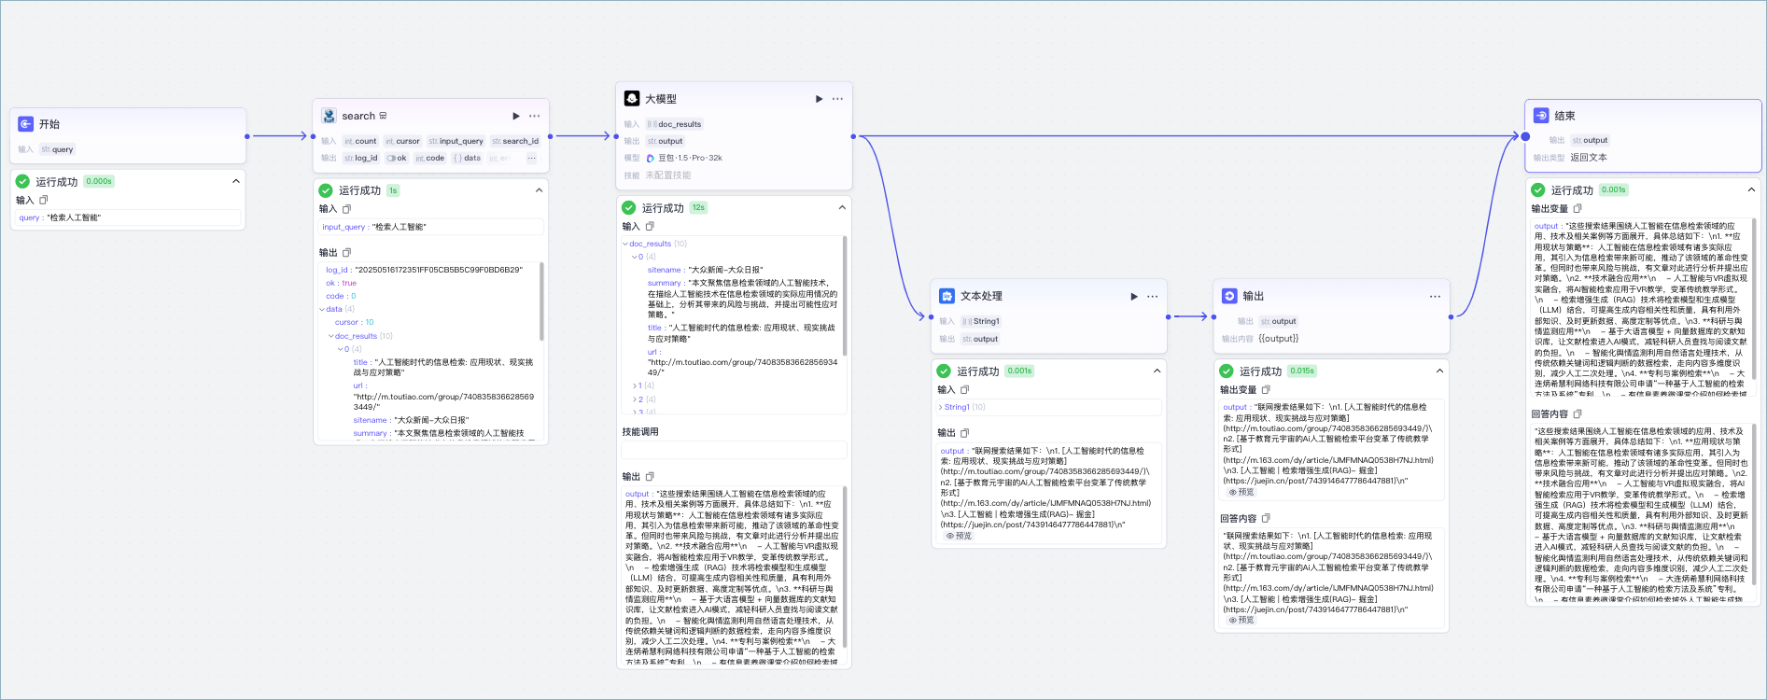Run the search node with its play button

click(x=515, y=116)
